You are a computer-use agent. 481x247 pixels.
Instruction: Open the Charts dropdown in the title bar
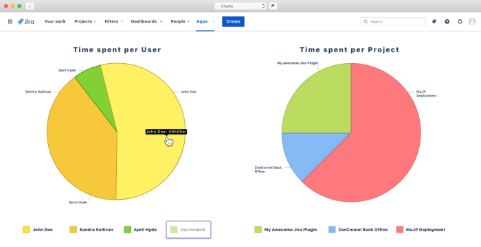click(240, 5)
